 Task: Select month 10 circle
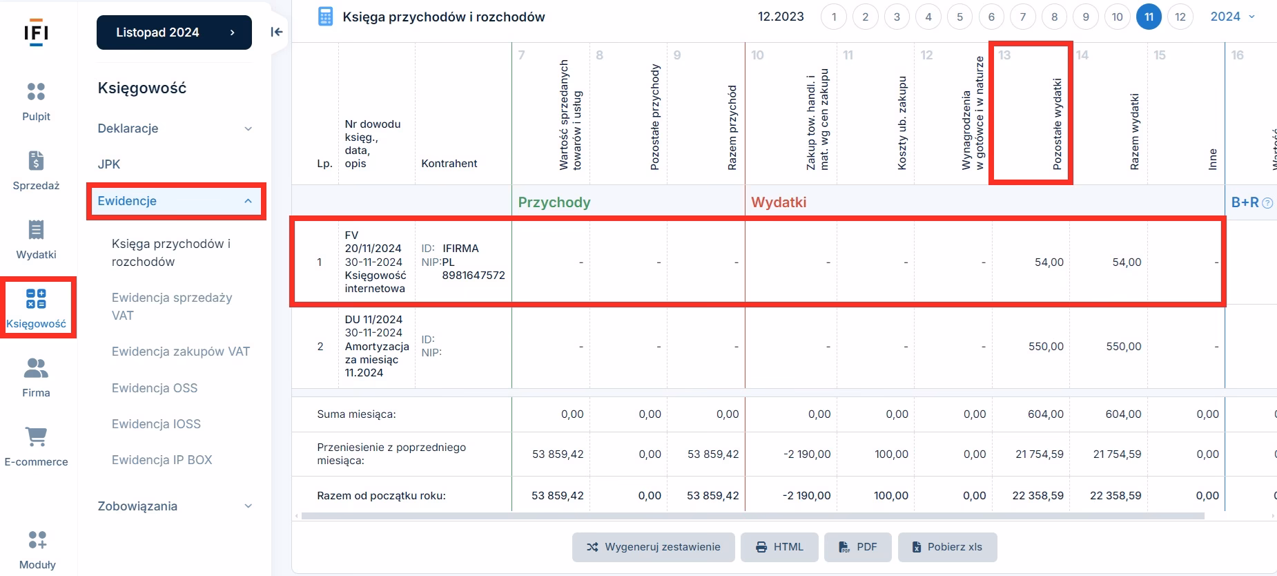click(1117, 17)
